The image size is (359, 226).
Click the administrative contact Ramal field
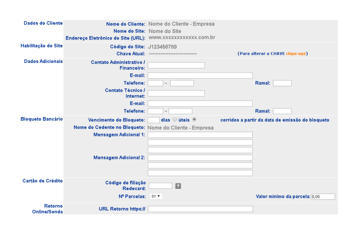coord(282,83)
